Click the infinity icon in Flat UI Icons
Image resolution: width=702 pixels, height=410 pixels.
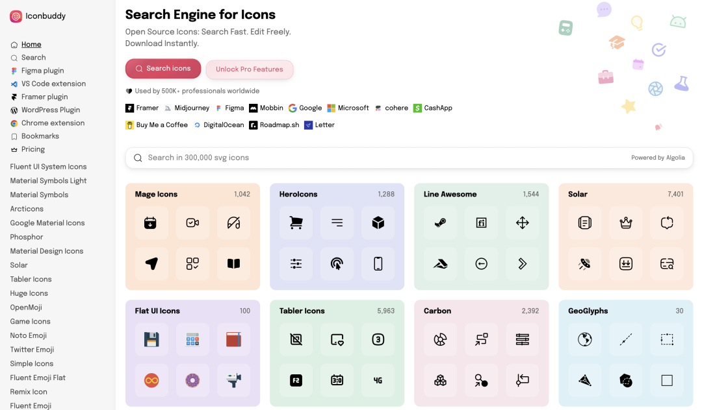point(151,381)
